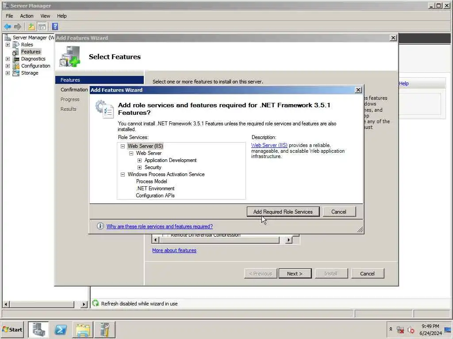Click the Roles icon in tree
This screenshot has height=339, width=453.
click(16, 45)
